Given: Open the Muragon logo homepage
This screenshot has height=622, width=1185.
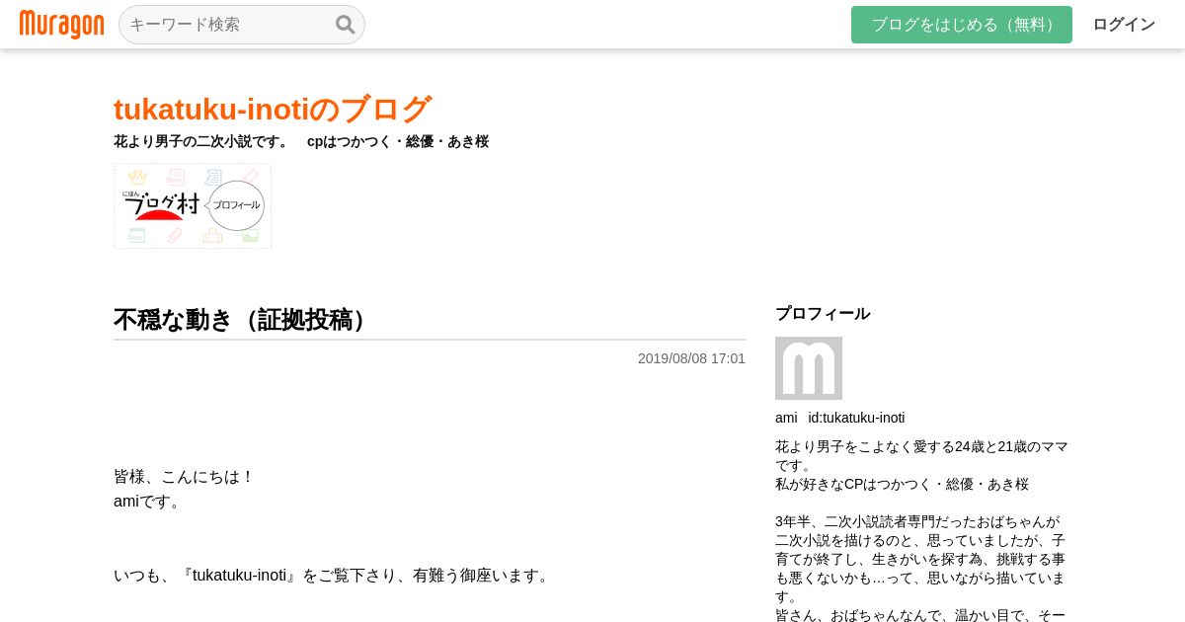Looking at the screenshot, I should [x=61, y=25].
